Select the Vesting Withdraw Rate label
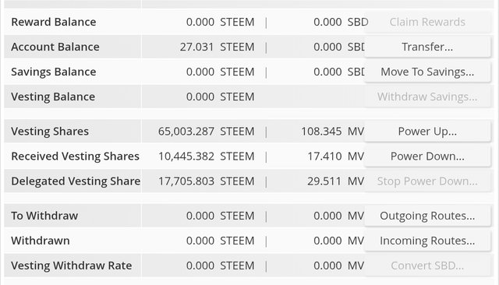This screenshot has height=285, width=499. click(72, 266)
